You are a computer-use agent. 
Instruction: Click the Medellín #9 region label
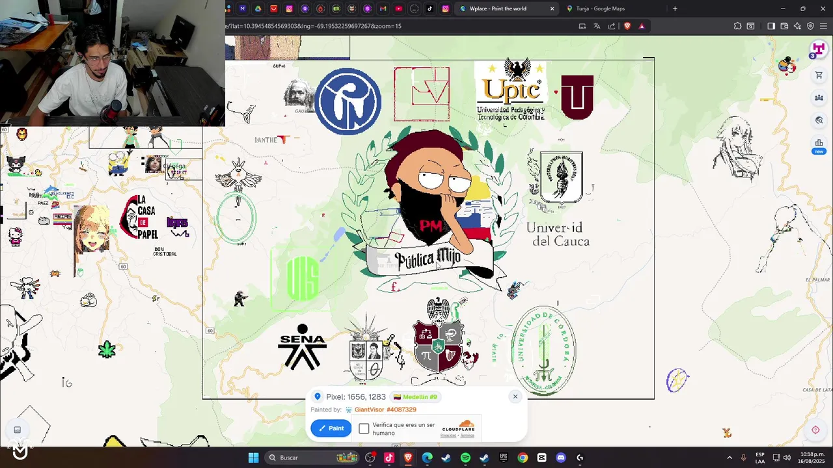tap(415, 396)
